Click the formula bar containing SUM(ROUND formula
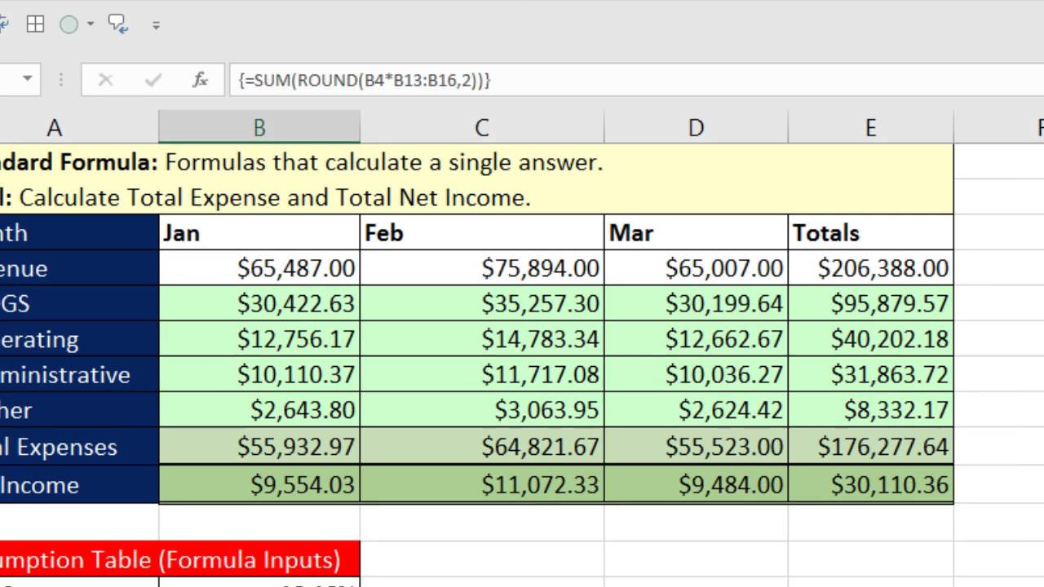The height and width of the screenshot is (587, 1044). point(636,80)
